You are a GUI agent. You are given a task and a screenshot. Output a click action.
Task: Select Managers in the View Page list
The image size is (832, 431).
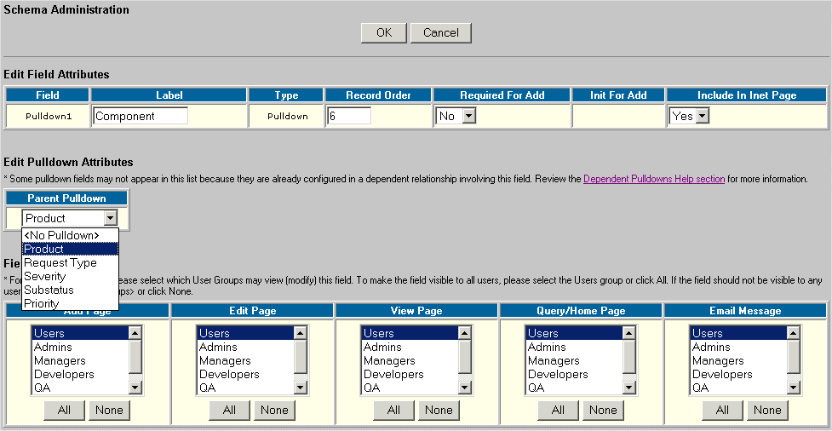pos(389,360)
